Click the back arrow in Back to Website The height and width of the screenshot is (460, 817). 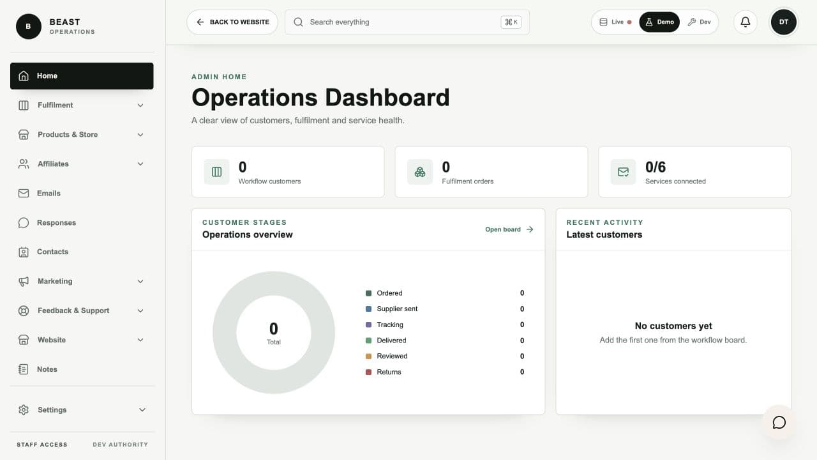point(200,22)
